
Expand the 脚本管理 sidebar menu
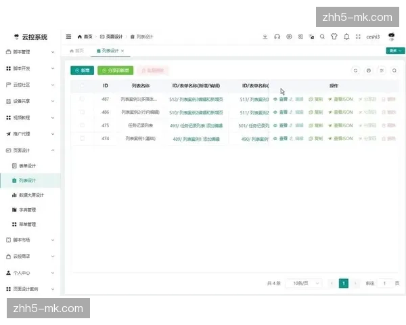[x=30, y=52]
